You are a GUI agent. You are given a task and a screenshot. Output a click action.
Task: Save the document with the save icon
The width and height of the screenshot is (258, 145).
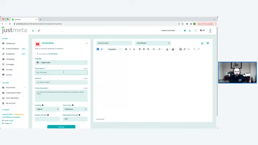tap(208, 43)
